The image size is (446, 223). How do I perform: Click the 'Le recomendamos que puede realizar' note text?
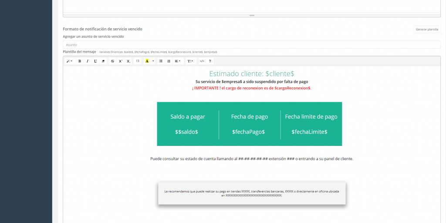pos(252,193)
